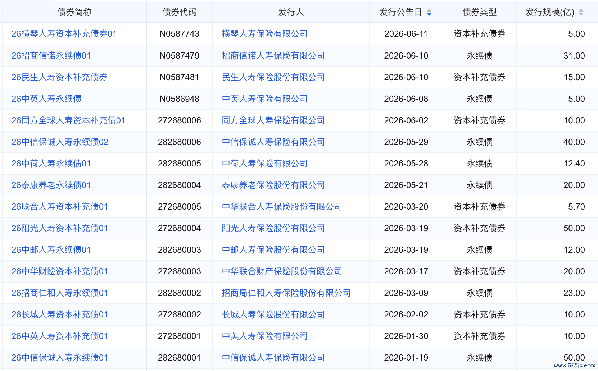Select bond code 282680005
Image resolution: width=598 pixels, height=371 pixels.
[x=180, y=164]
